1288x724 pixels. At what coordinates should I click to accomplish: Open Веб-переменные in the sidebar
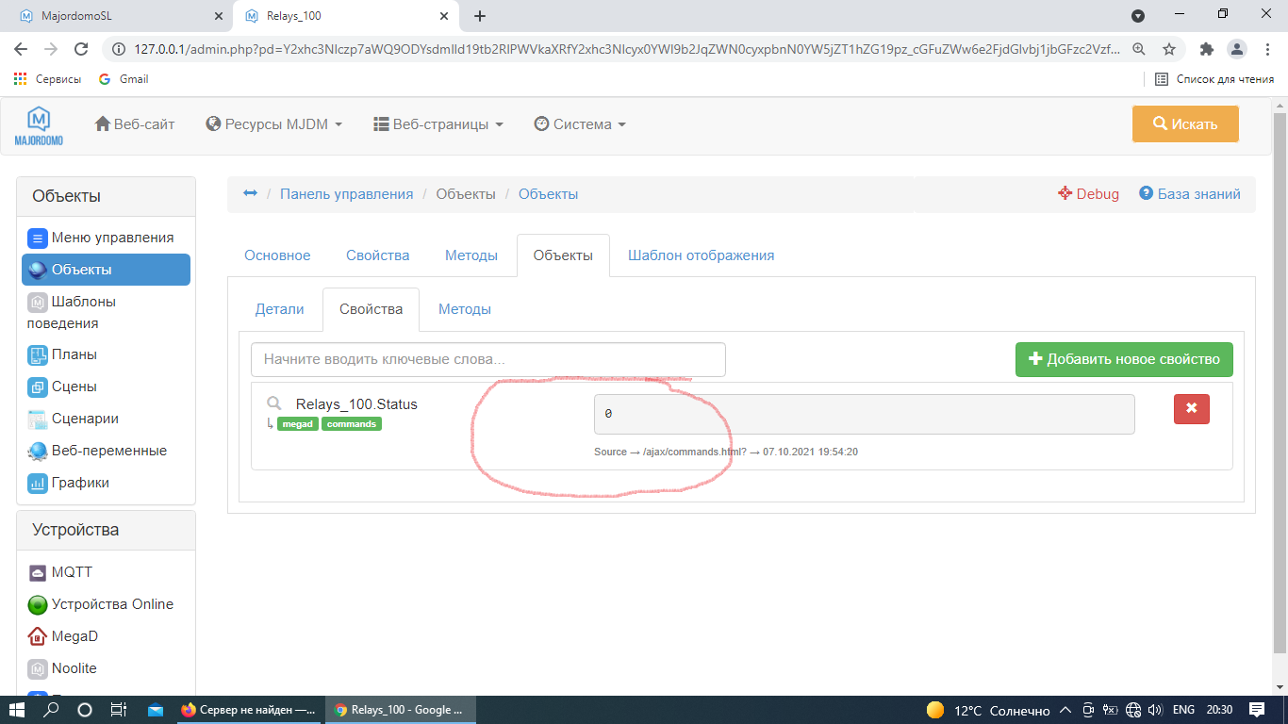click(x=97, y=451)
